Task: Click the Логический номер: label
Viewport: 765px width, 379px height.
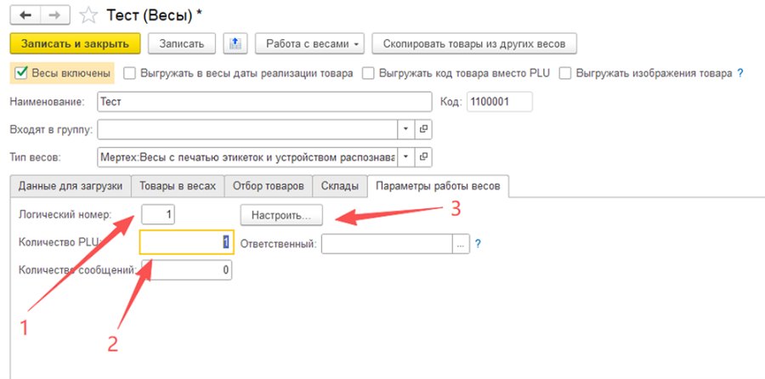Action: tap(65, 214)
